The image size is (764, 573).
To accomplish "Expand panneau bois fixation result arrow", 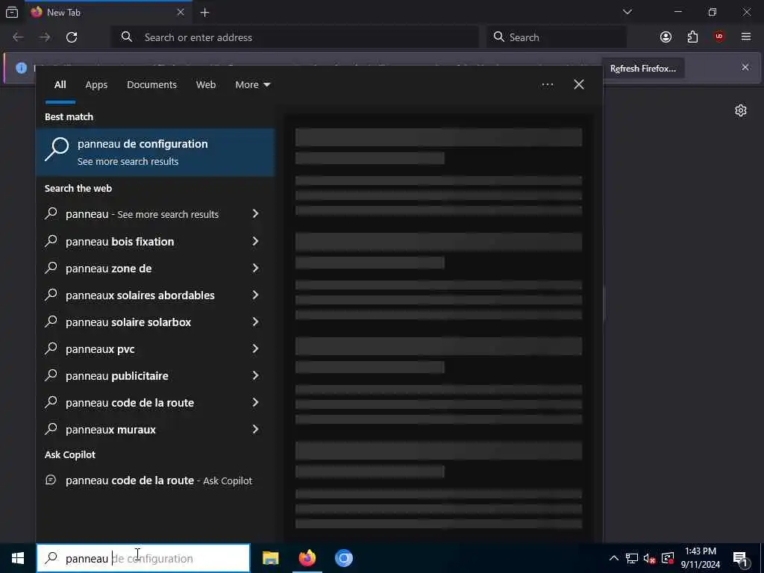I will [255, 241].
